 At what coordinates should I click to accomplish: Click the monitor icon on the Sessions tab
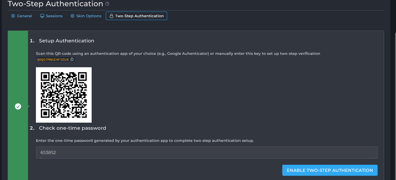(x=42, y=16)
